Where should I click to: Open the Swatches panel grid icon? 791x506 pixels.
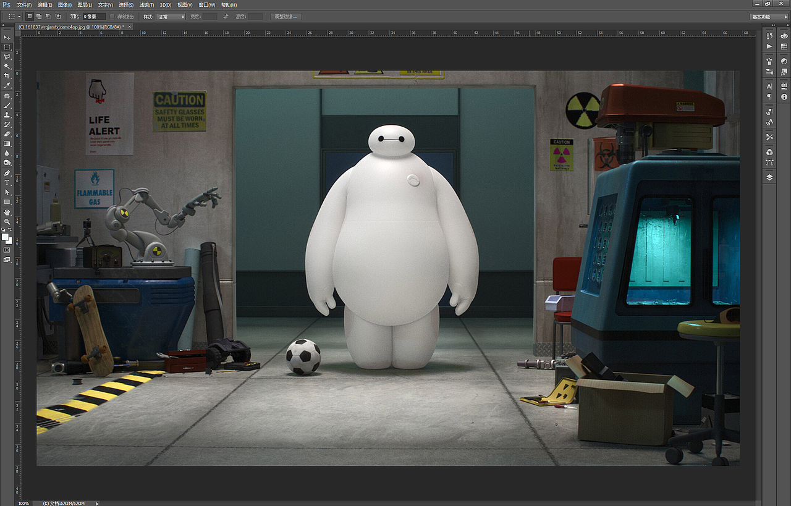784,46
